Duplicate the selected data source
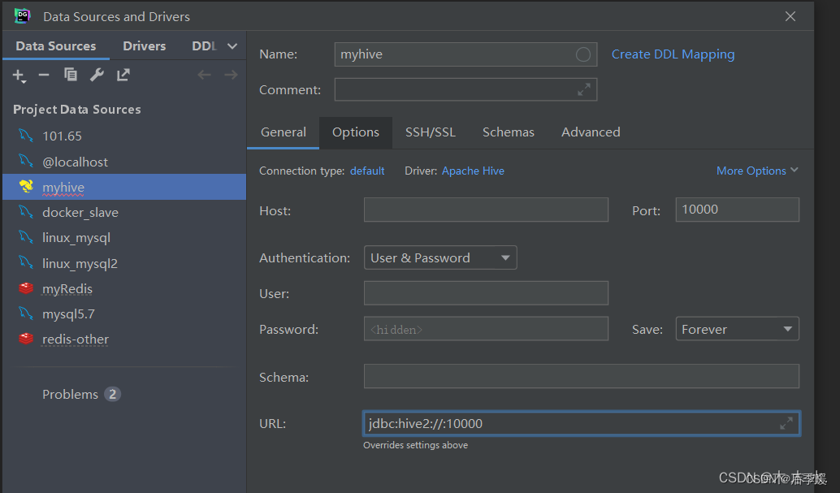The image size is (840, 493). [x=70, y=75]
